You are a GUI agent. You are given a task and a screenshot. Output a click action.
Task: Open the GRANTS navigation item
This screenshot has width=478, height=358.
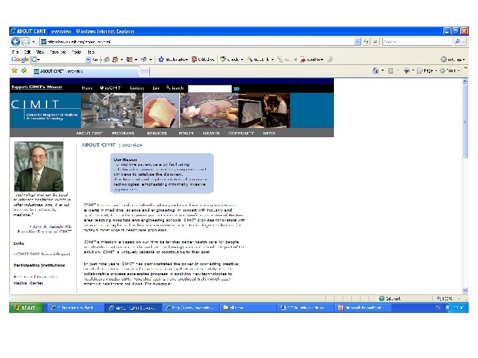coord(211,133)
